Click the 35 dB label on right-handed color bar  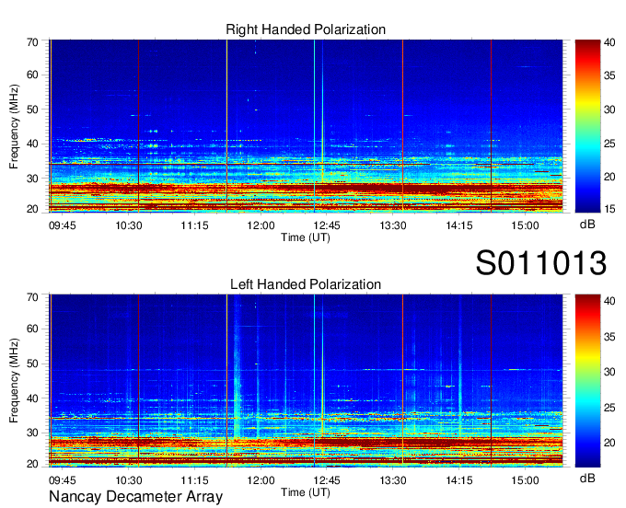coord(609,75)
